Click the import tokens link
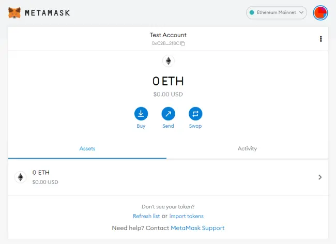Viewport: 336px width, 244px height. coord(186,216)
